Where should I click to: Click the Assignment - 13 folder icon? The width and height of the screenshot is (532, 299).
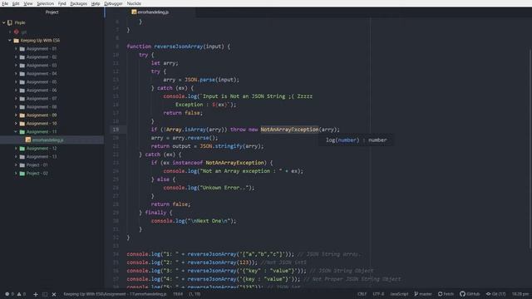click(22, 157)
